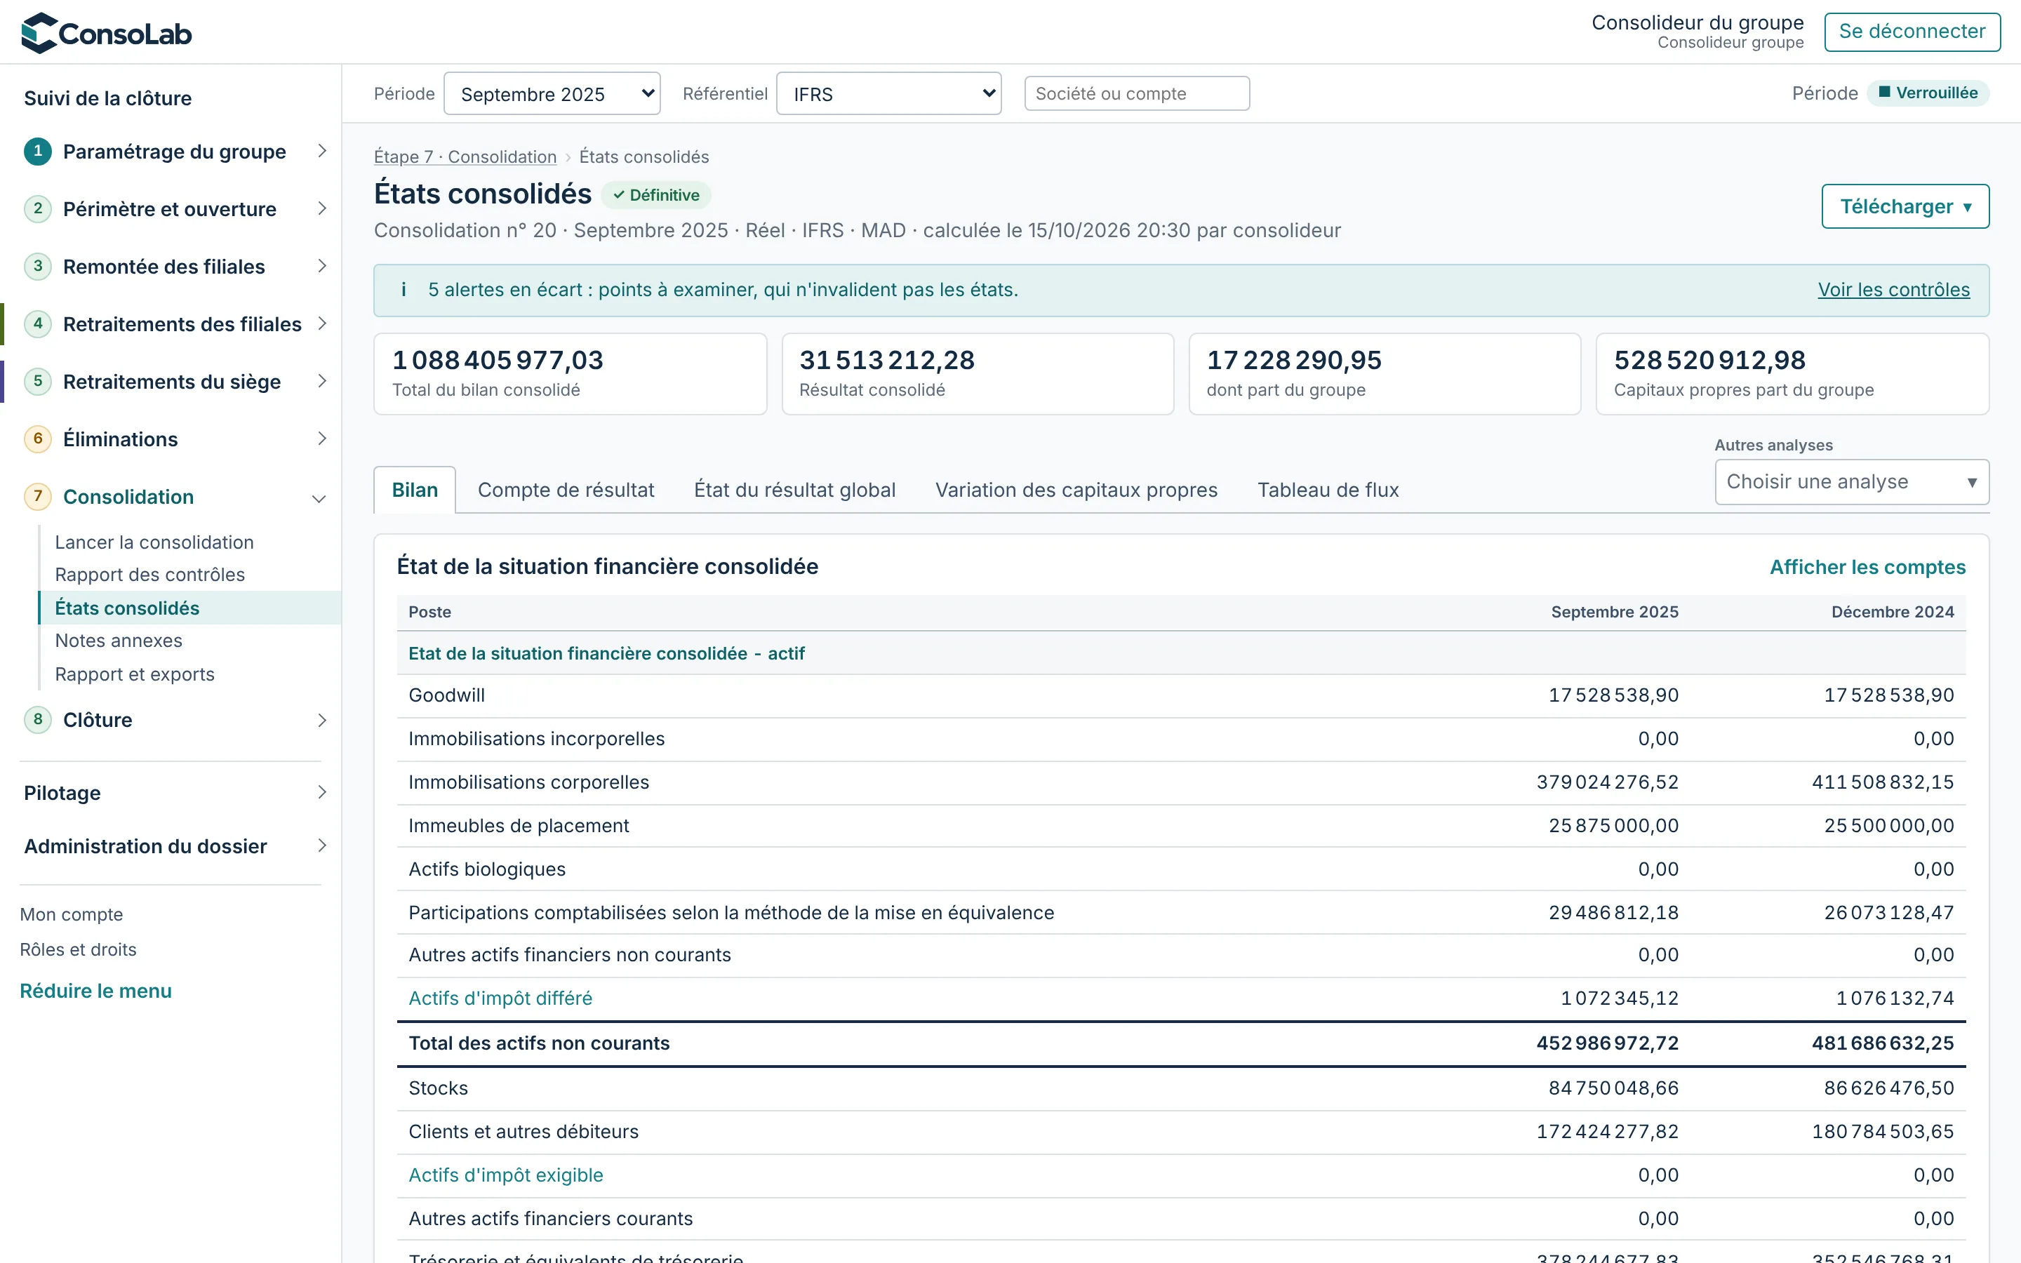
Task: Expand the Clôture section chevron
Action: point(322,720)
